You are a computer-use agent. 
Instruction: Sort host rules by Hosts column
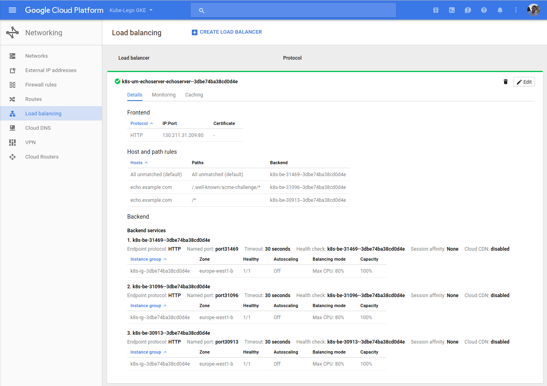[x=139, y=163]
